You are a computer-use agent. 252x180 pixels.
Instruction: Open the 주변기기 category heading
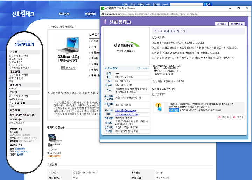click(15, 110)
